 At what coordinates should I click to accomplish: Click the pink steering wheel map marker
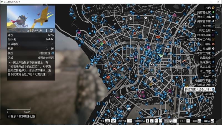coord(79,32)
